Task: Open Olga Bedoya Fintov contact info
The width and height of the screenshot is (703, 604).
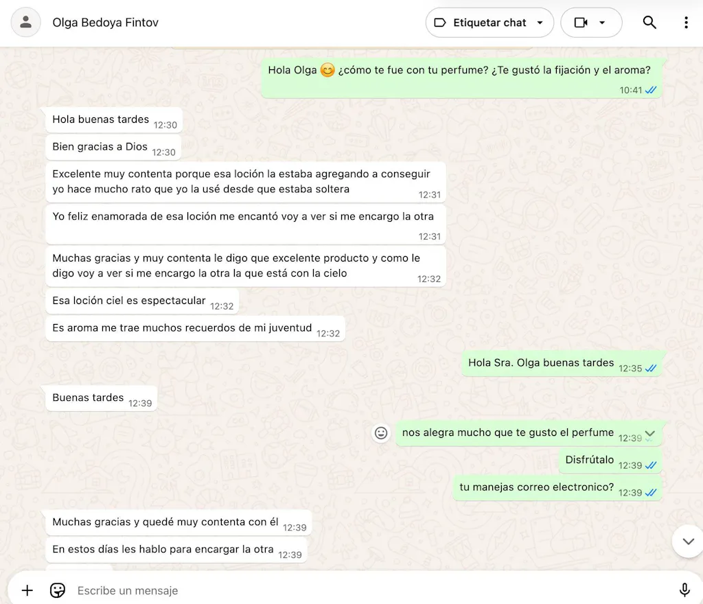Action: coord(105,23)
